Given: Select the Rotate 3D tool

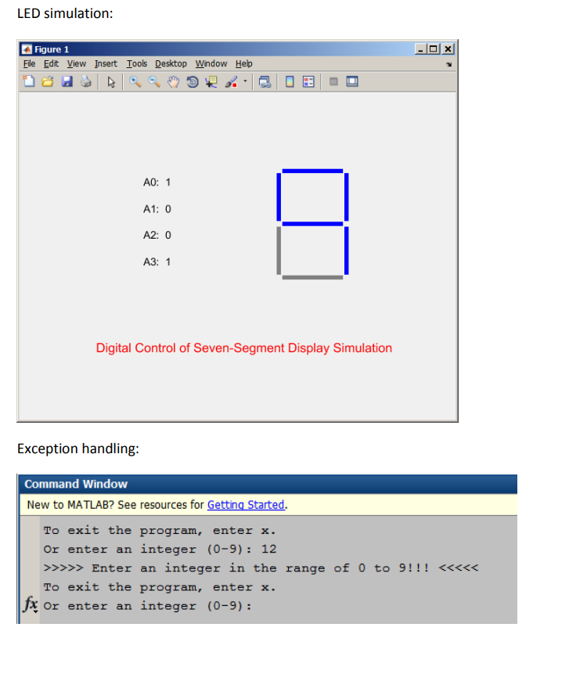Looking at the screenshot, I should click(x=193, y=81).
